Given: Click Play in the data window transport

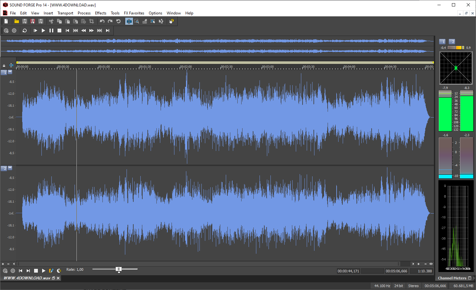Looking at the screenshot, I should 44,271.
